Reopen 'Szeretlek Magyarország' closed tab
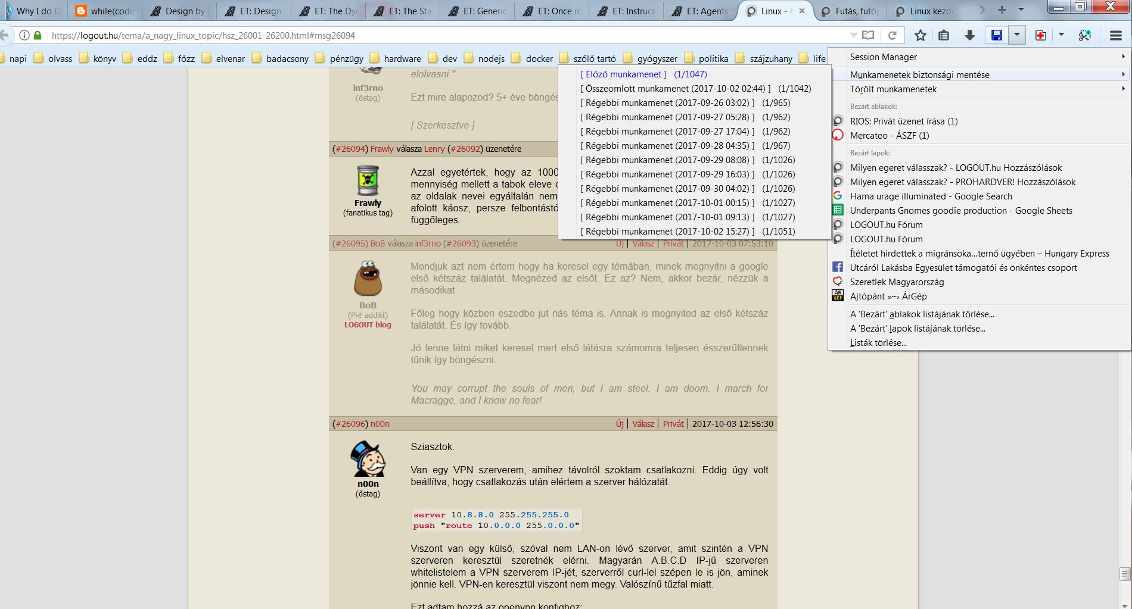The width and height of the screenshot is (1132, 609). 979,282
